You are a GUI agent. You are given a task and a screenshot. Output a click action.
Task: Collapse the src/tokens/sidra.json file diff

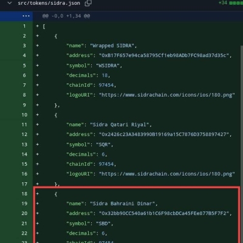coord(10,3)
